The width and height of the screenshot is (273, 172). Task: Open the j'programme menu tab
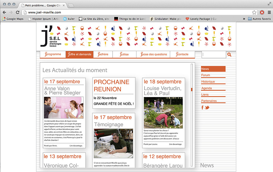coord(53,54)
